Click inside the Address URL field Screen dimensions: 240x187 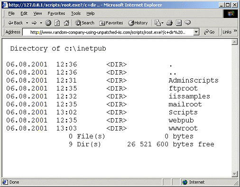click(108, 32)
